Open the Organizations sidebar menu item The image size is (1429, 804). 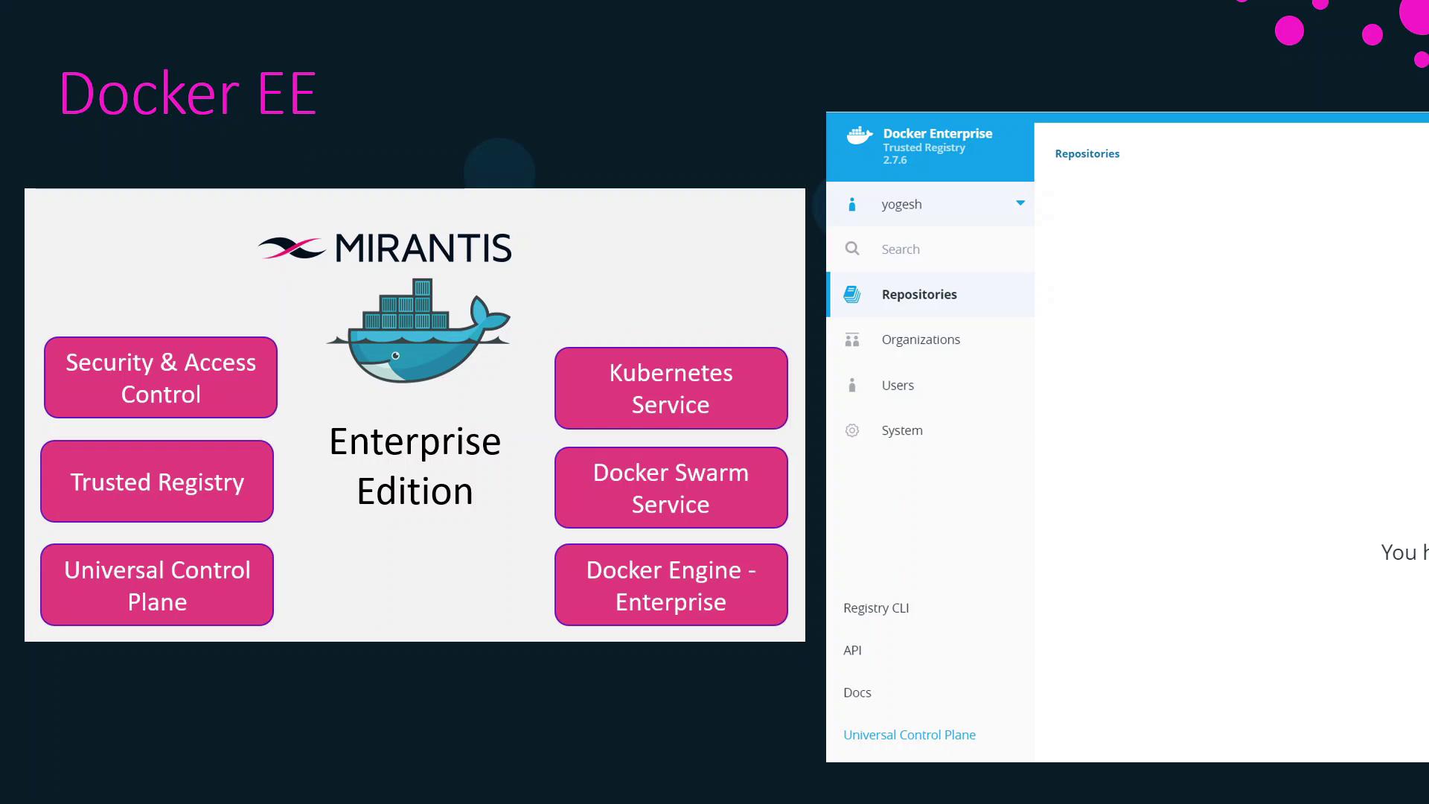[x=921, y=340]
